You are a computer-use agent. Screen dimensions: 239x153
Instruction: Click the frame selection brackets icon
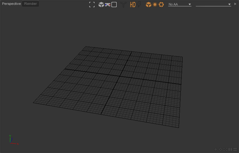click(92, 5)
